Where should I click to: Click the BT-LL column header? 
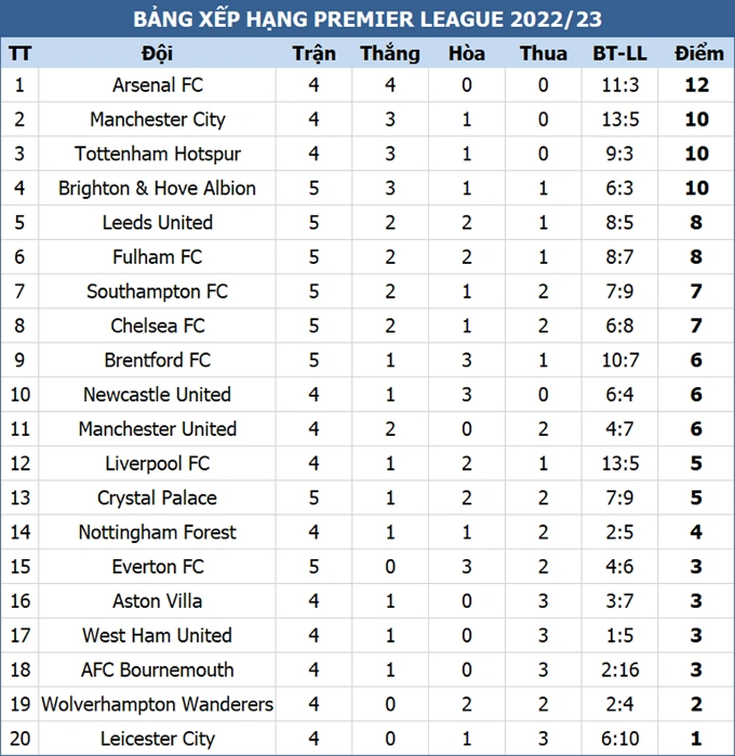[620, 54]
